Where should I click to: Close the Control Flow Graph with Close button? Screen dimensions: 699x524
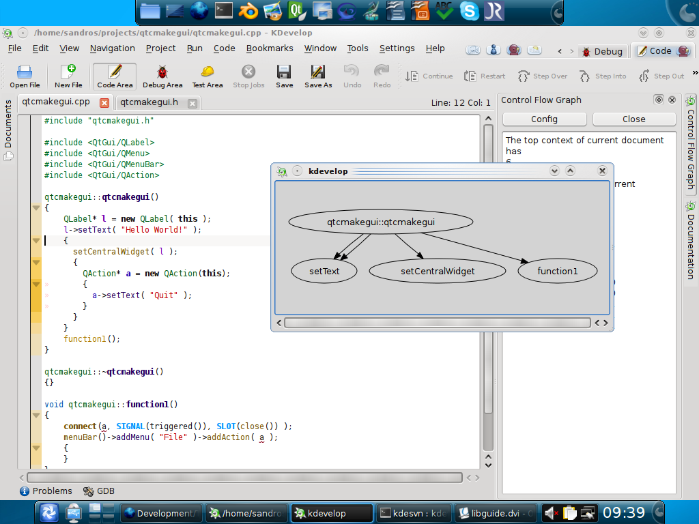(x=633, y=119)
